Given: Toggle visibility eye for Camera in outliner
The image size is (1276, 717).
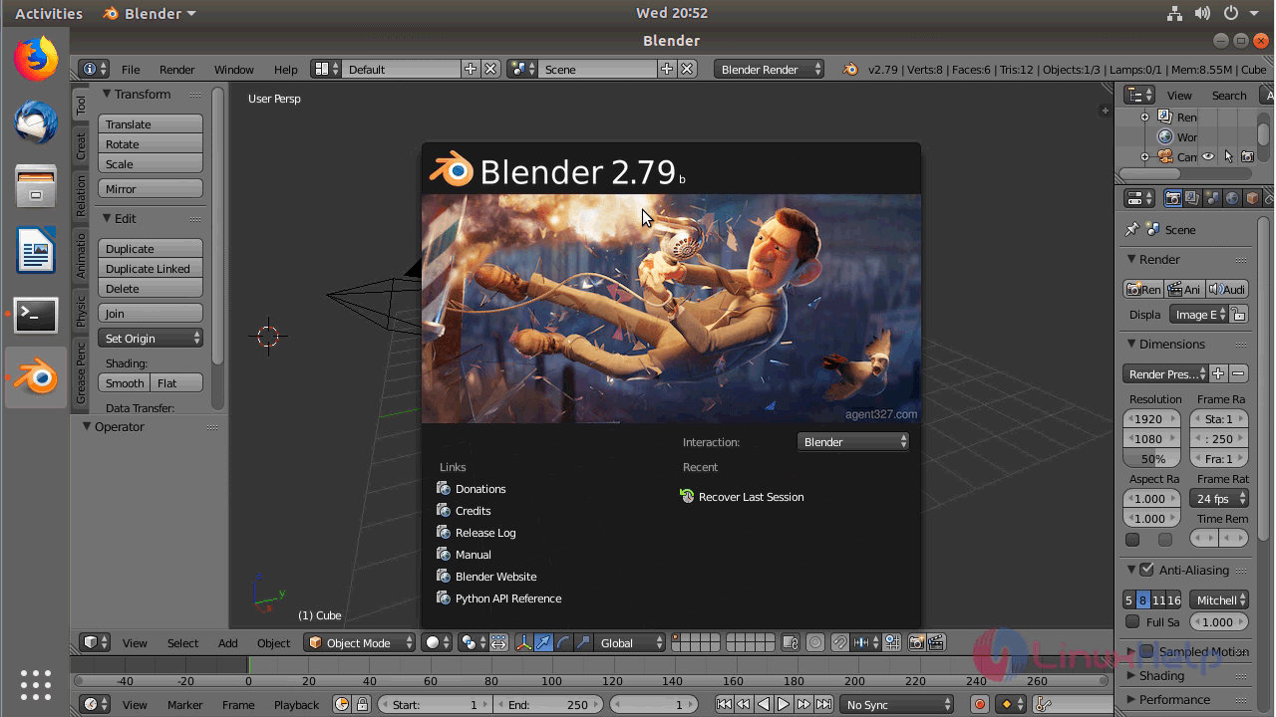Looking at the screenshot, I should pyautogui.click(x=1207, y=156).
